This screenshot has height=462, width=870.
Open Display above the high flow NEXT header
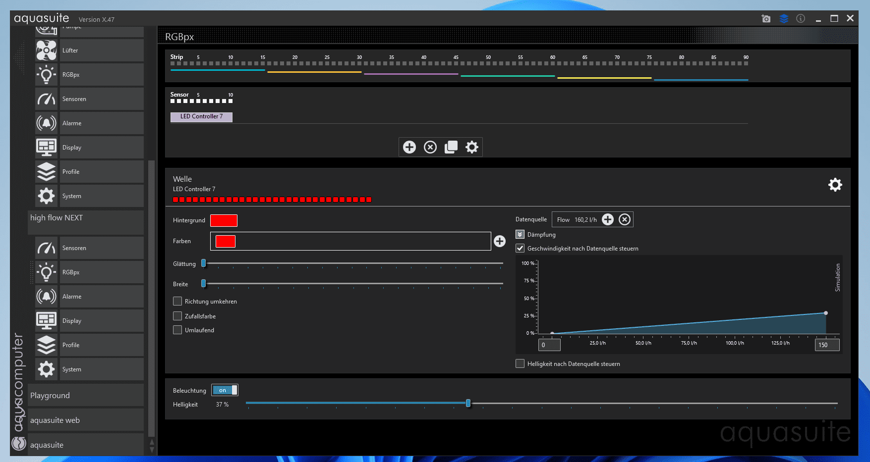tap(89, 148)
